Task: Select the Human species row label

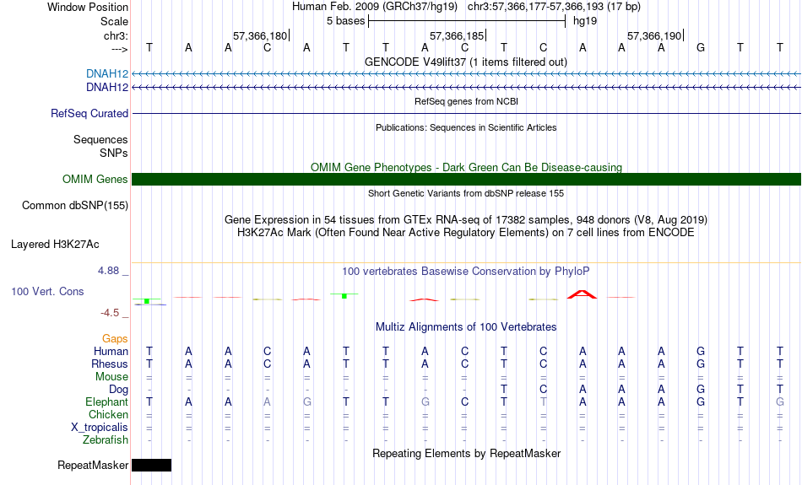Action: [x=111, y=351]
